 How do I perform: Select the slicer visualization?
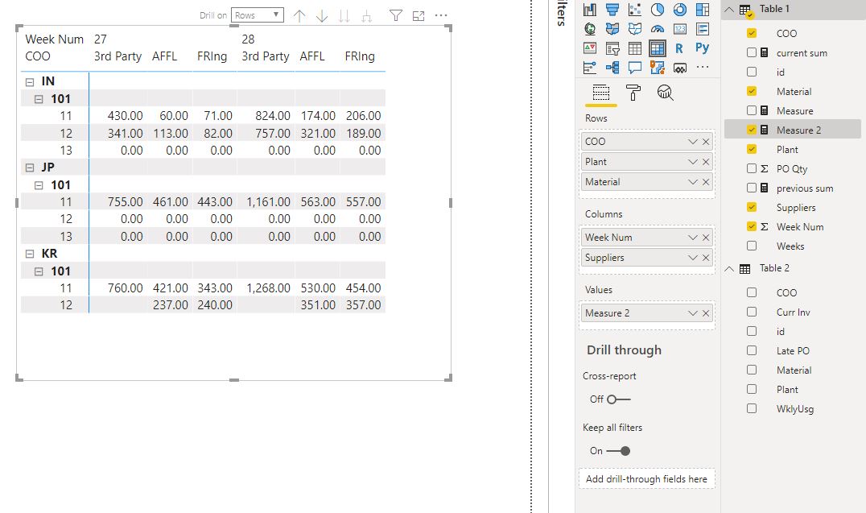tap(612, 48)
